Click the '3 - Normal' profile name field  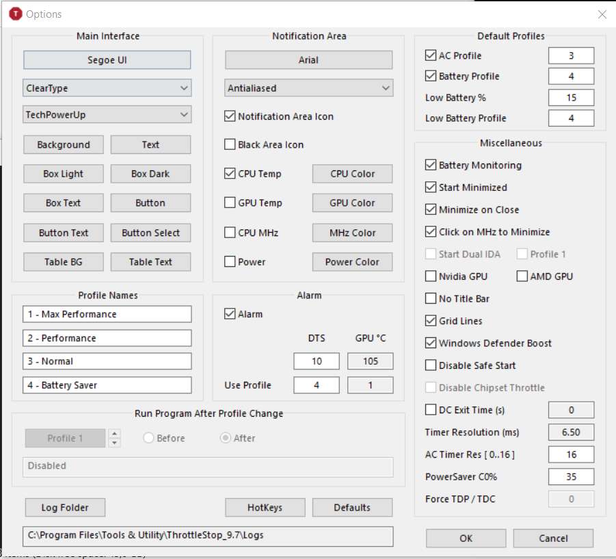(107, 361)
